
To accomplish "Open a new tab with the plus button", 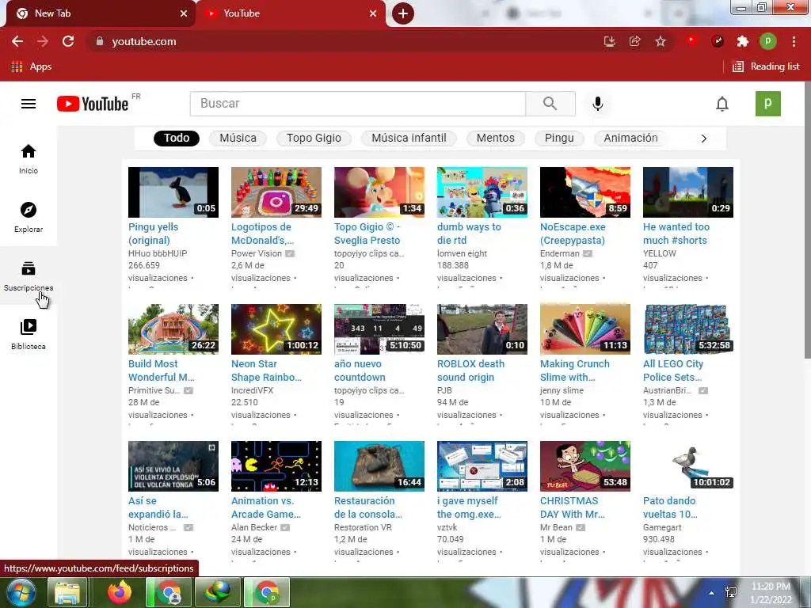I will tap(403, 13).
